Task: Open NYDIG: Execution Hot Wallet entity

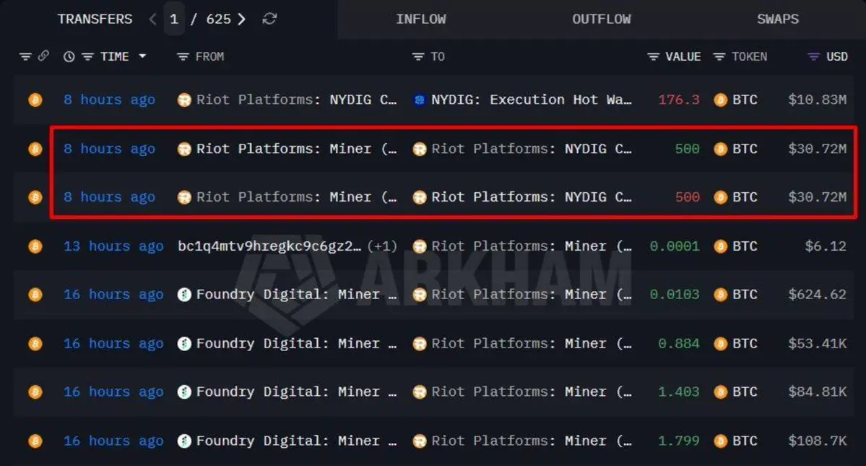Action: pyautogui.click(x=532, y=100)
